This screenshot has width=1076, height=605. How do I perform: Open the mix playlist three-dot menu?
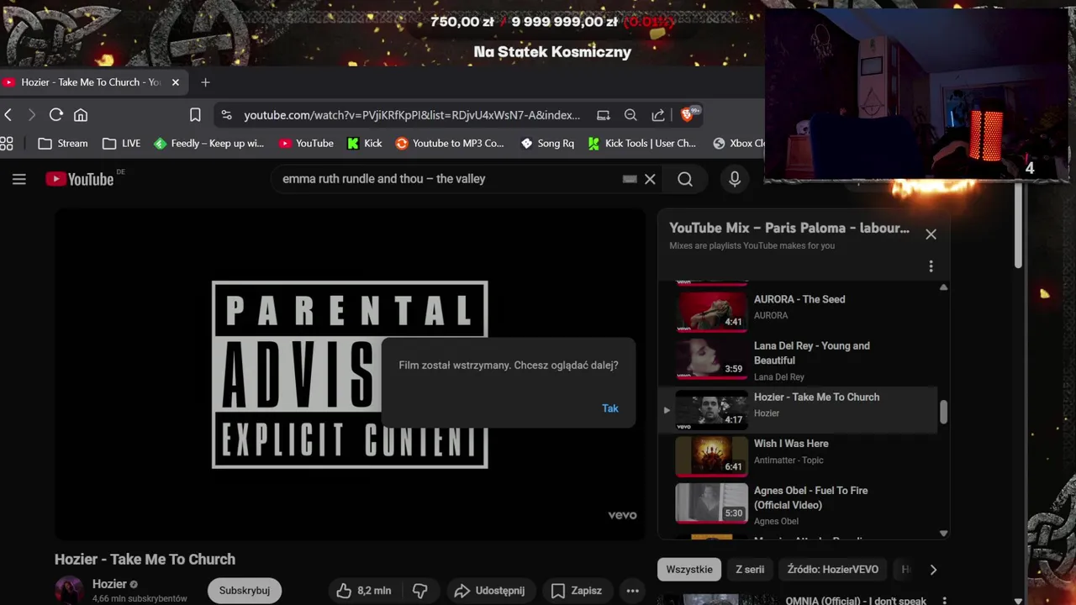931,266
